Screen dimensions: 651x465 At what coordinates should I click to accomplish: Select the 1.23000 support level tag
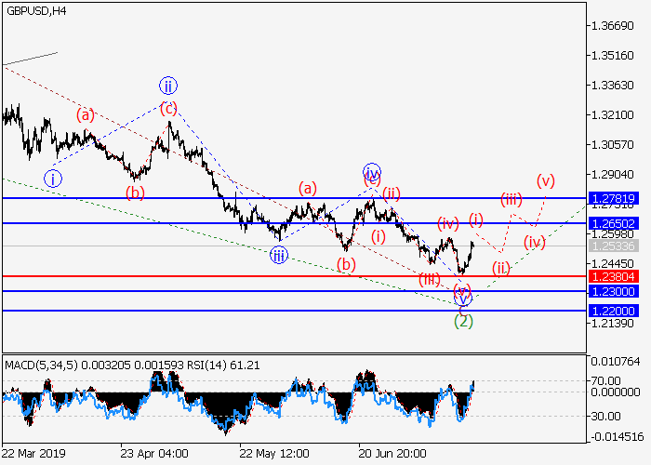(613, 291)
